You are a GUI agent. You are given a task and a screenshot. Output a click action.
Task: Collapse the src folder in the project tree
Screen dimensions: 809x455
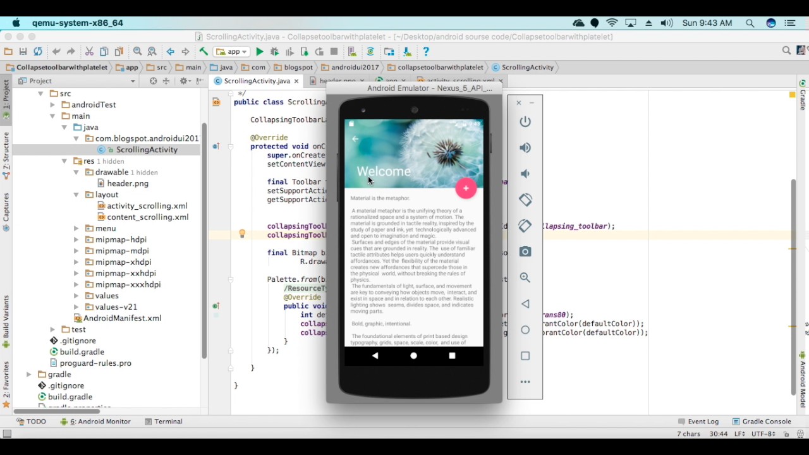40,94
